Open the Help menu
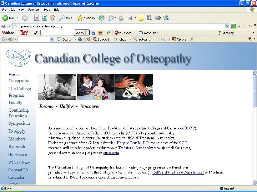Viewport: 257px width, 192px height. [x=56, y=10]
